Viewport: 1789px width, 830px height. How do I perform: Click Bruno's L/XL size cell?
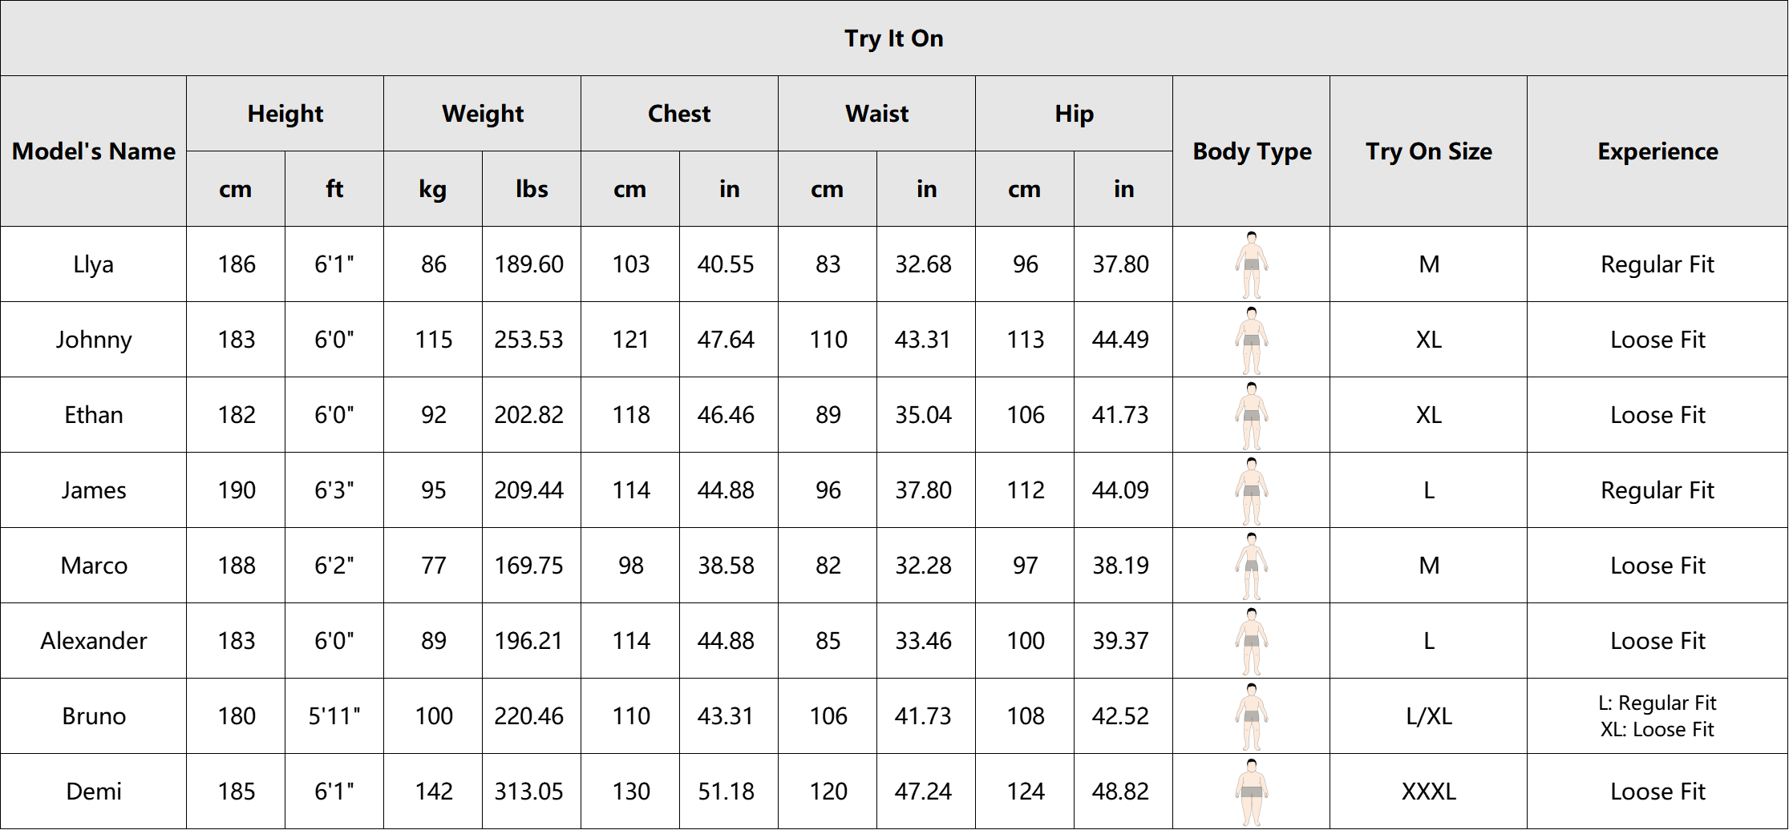click(1429, 716)
